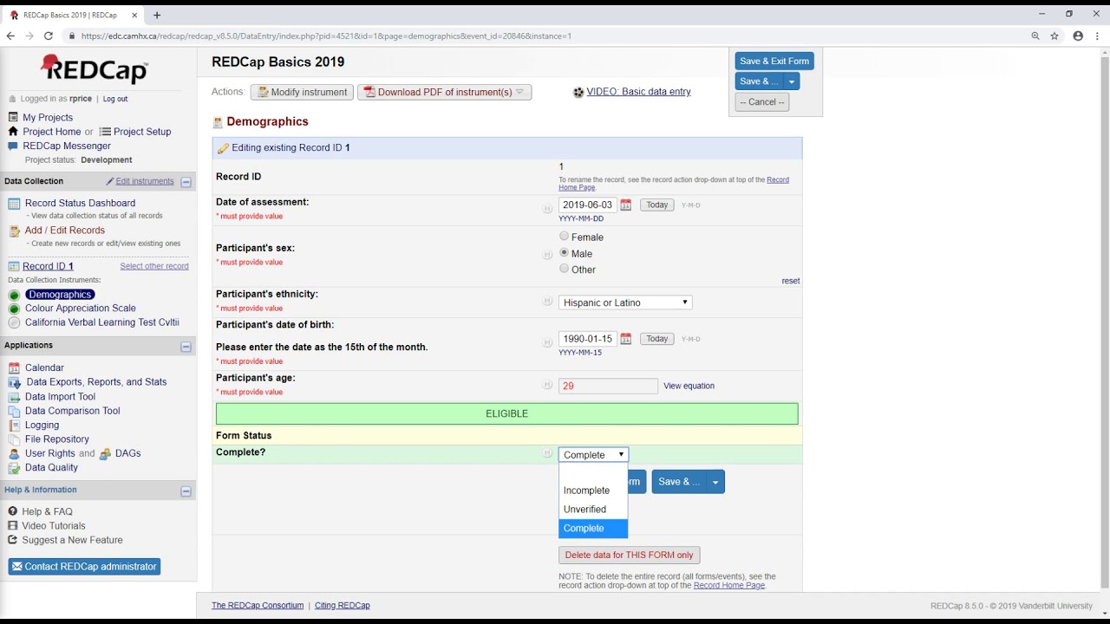Click Select other record link

click(x=154, y=266)
